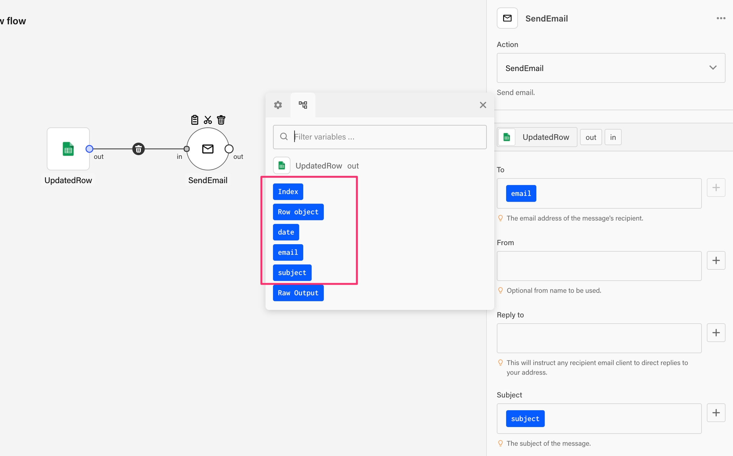733x456 pixels.
Task: Select the UpdatedRow Google Sheets node
Action: tap(68, 149)
